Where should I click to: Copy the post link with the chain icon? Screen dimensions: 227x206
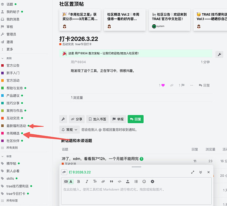click(172, 85)
